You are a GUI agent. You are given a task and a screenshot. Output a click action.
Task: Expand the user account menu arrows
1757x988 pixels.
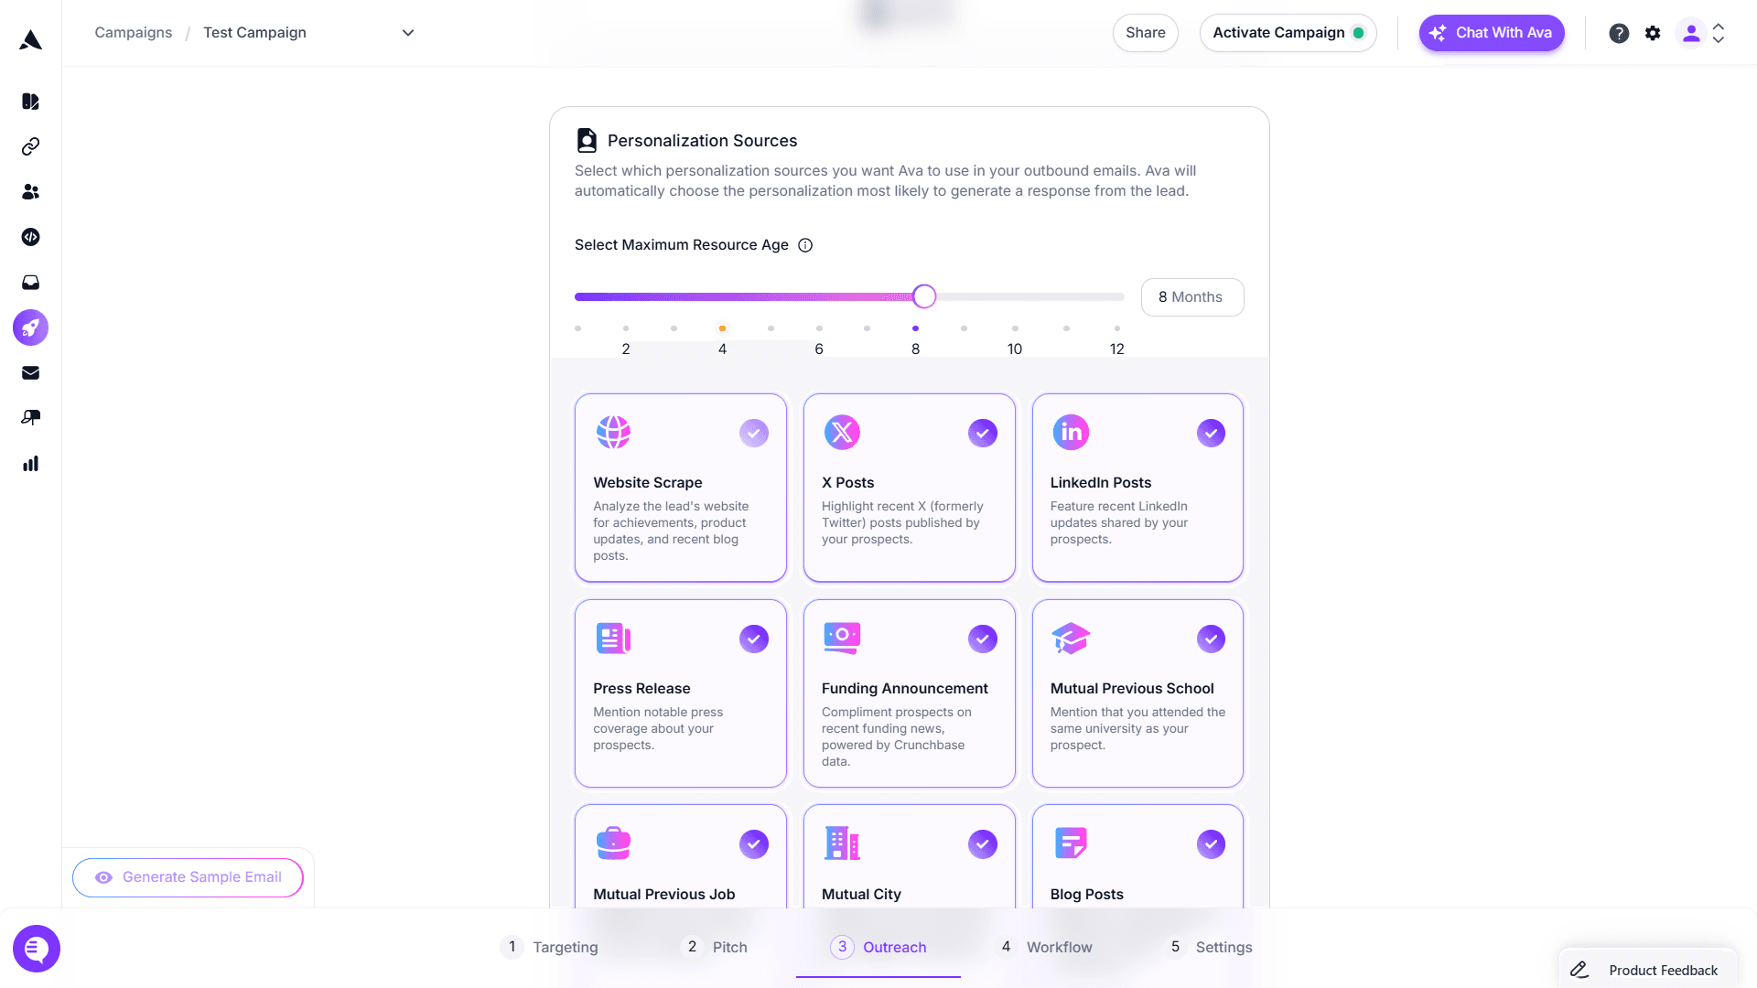click(1719, 33)
